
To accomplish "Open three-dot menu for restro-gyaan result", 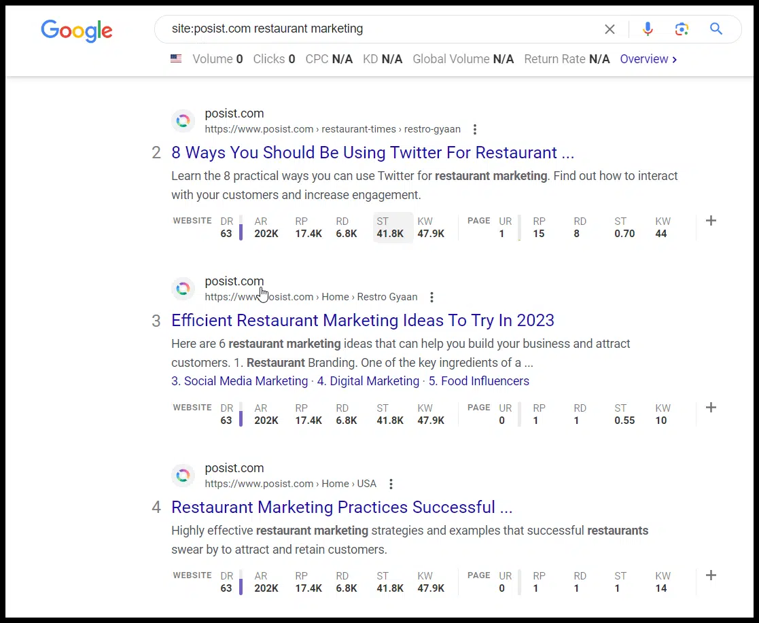I will 475,129.
